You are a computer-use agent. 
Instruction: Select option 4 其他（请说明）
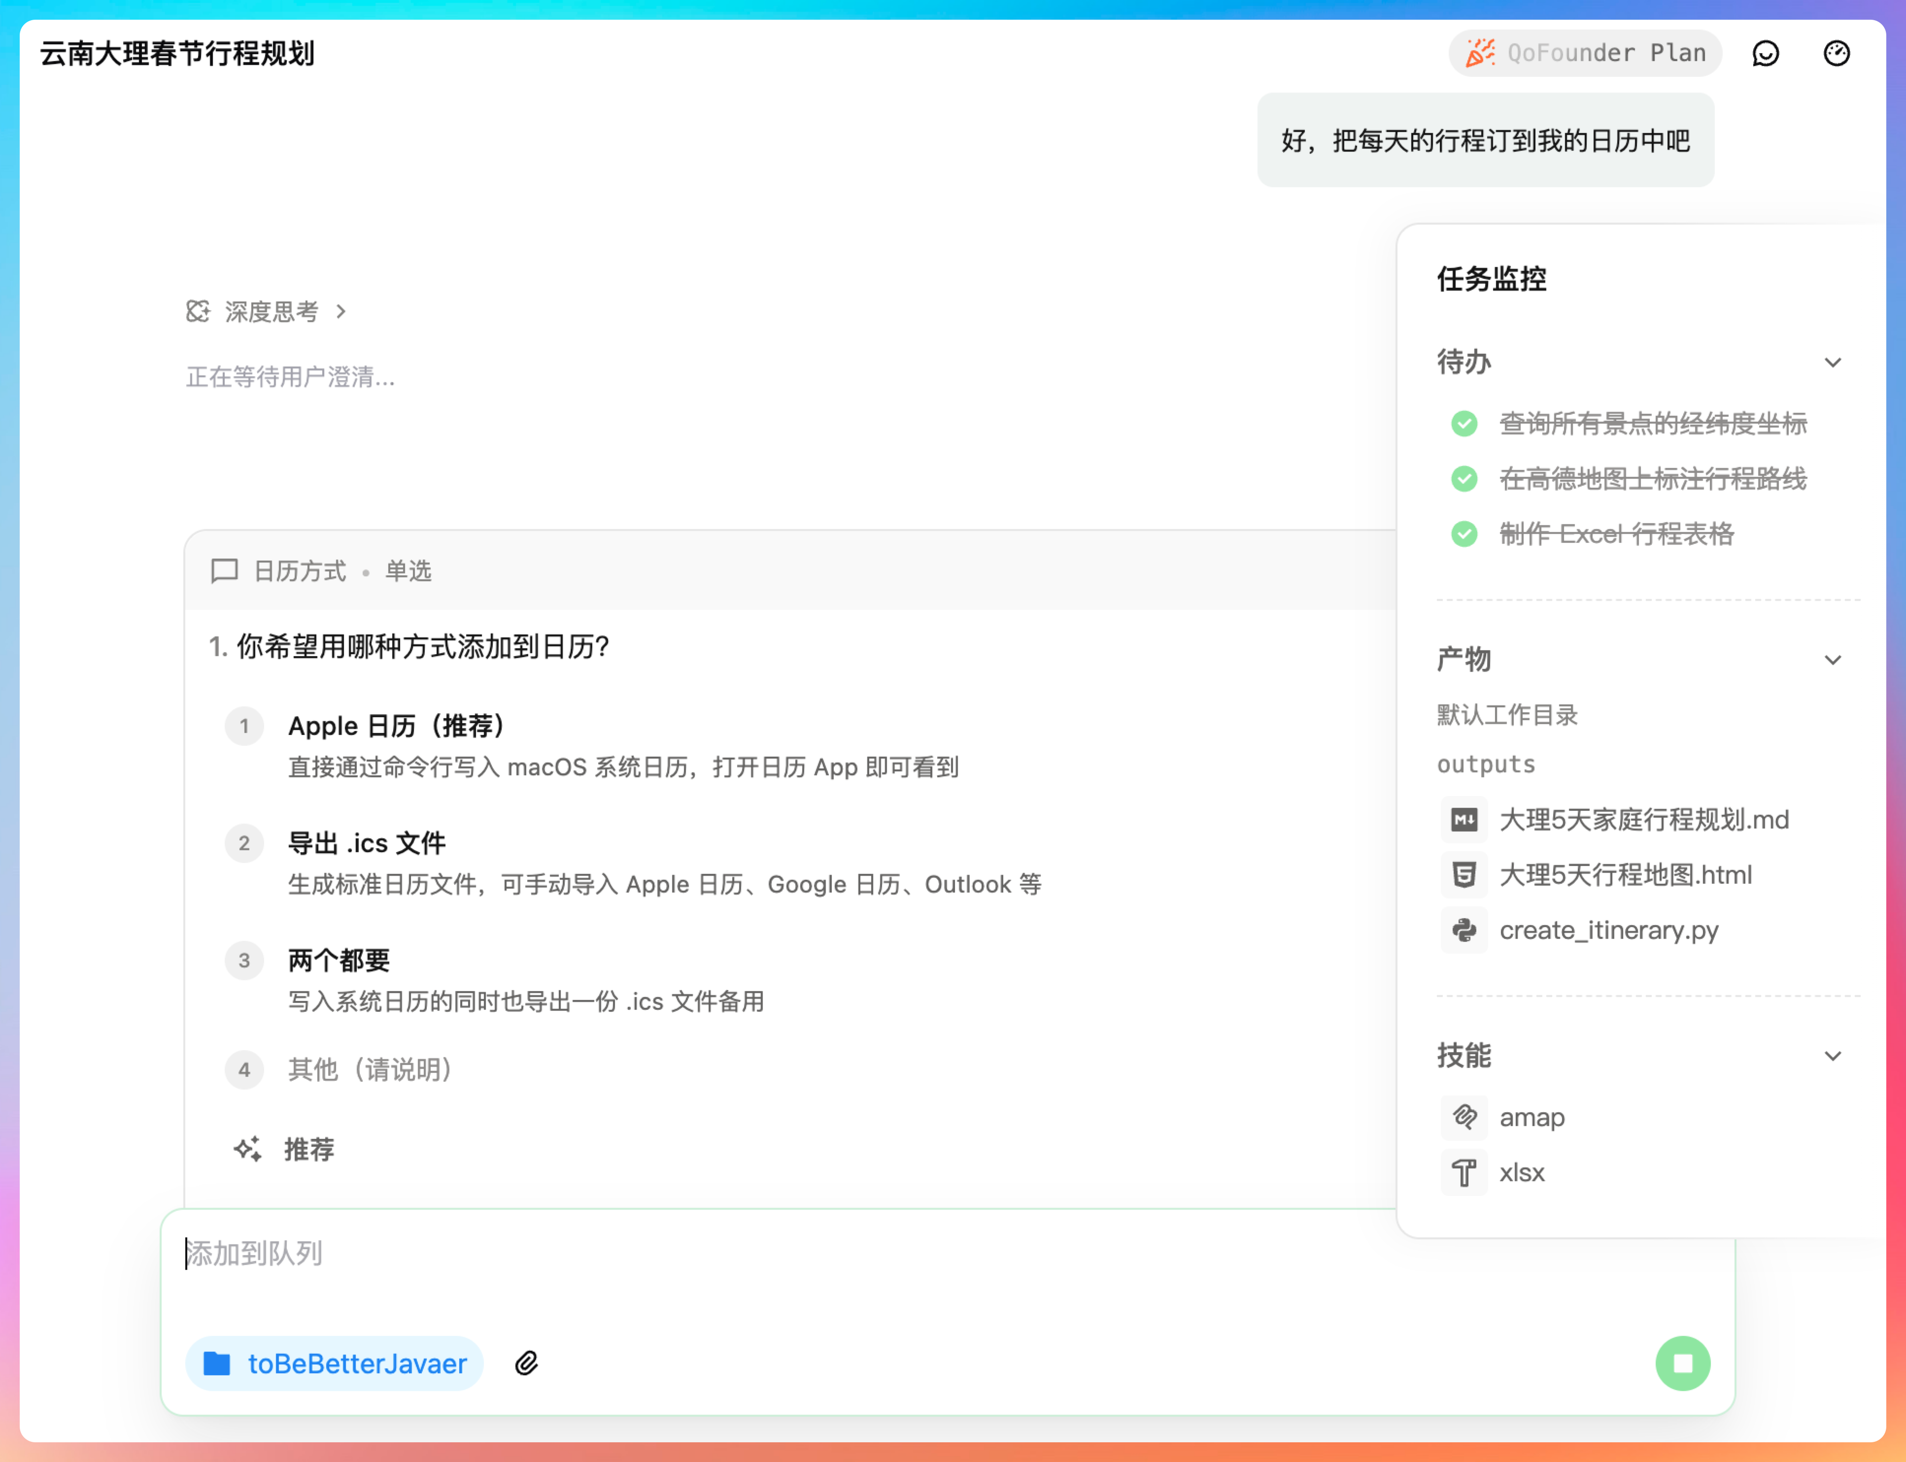coord(370,1069)
